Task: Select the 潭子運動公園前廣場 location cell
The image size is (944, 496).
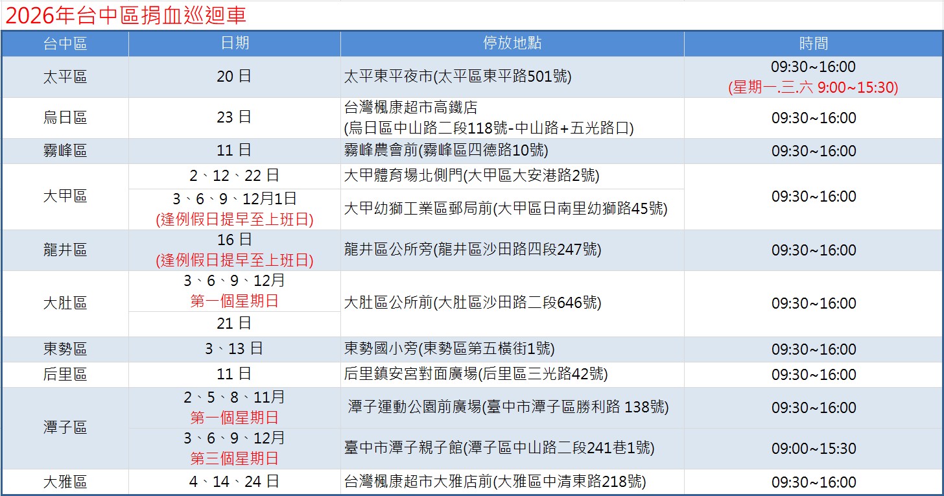Action: pyautogui.click(x=508, y=408)
